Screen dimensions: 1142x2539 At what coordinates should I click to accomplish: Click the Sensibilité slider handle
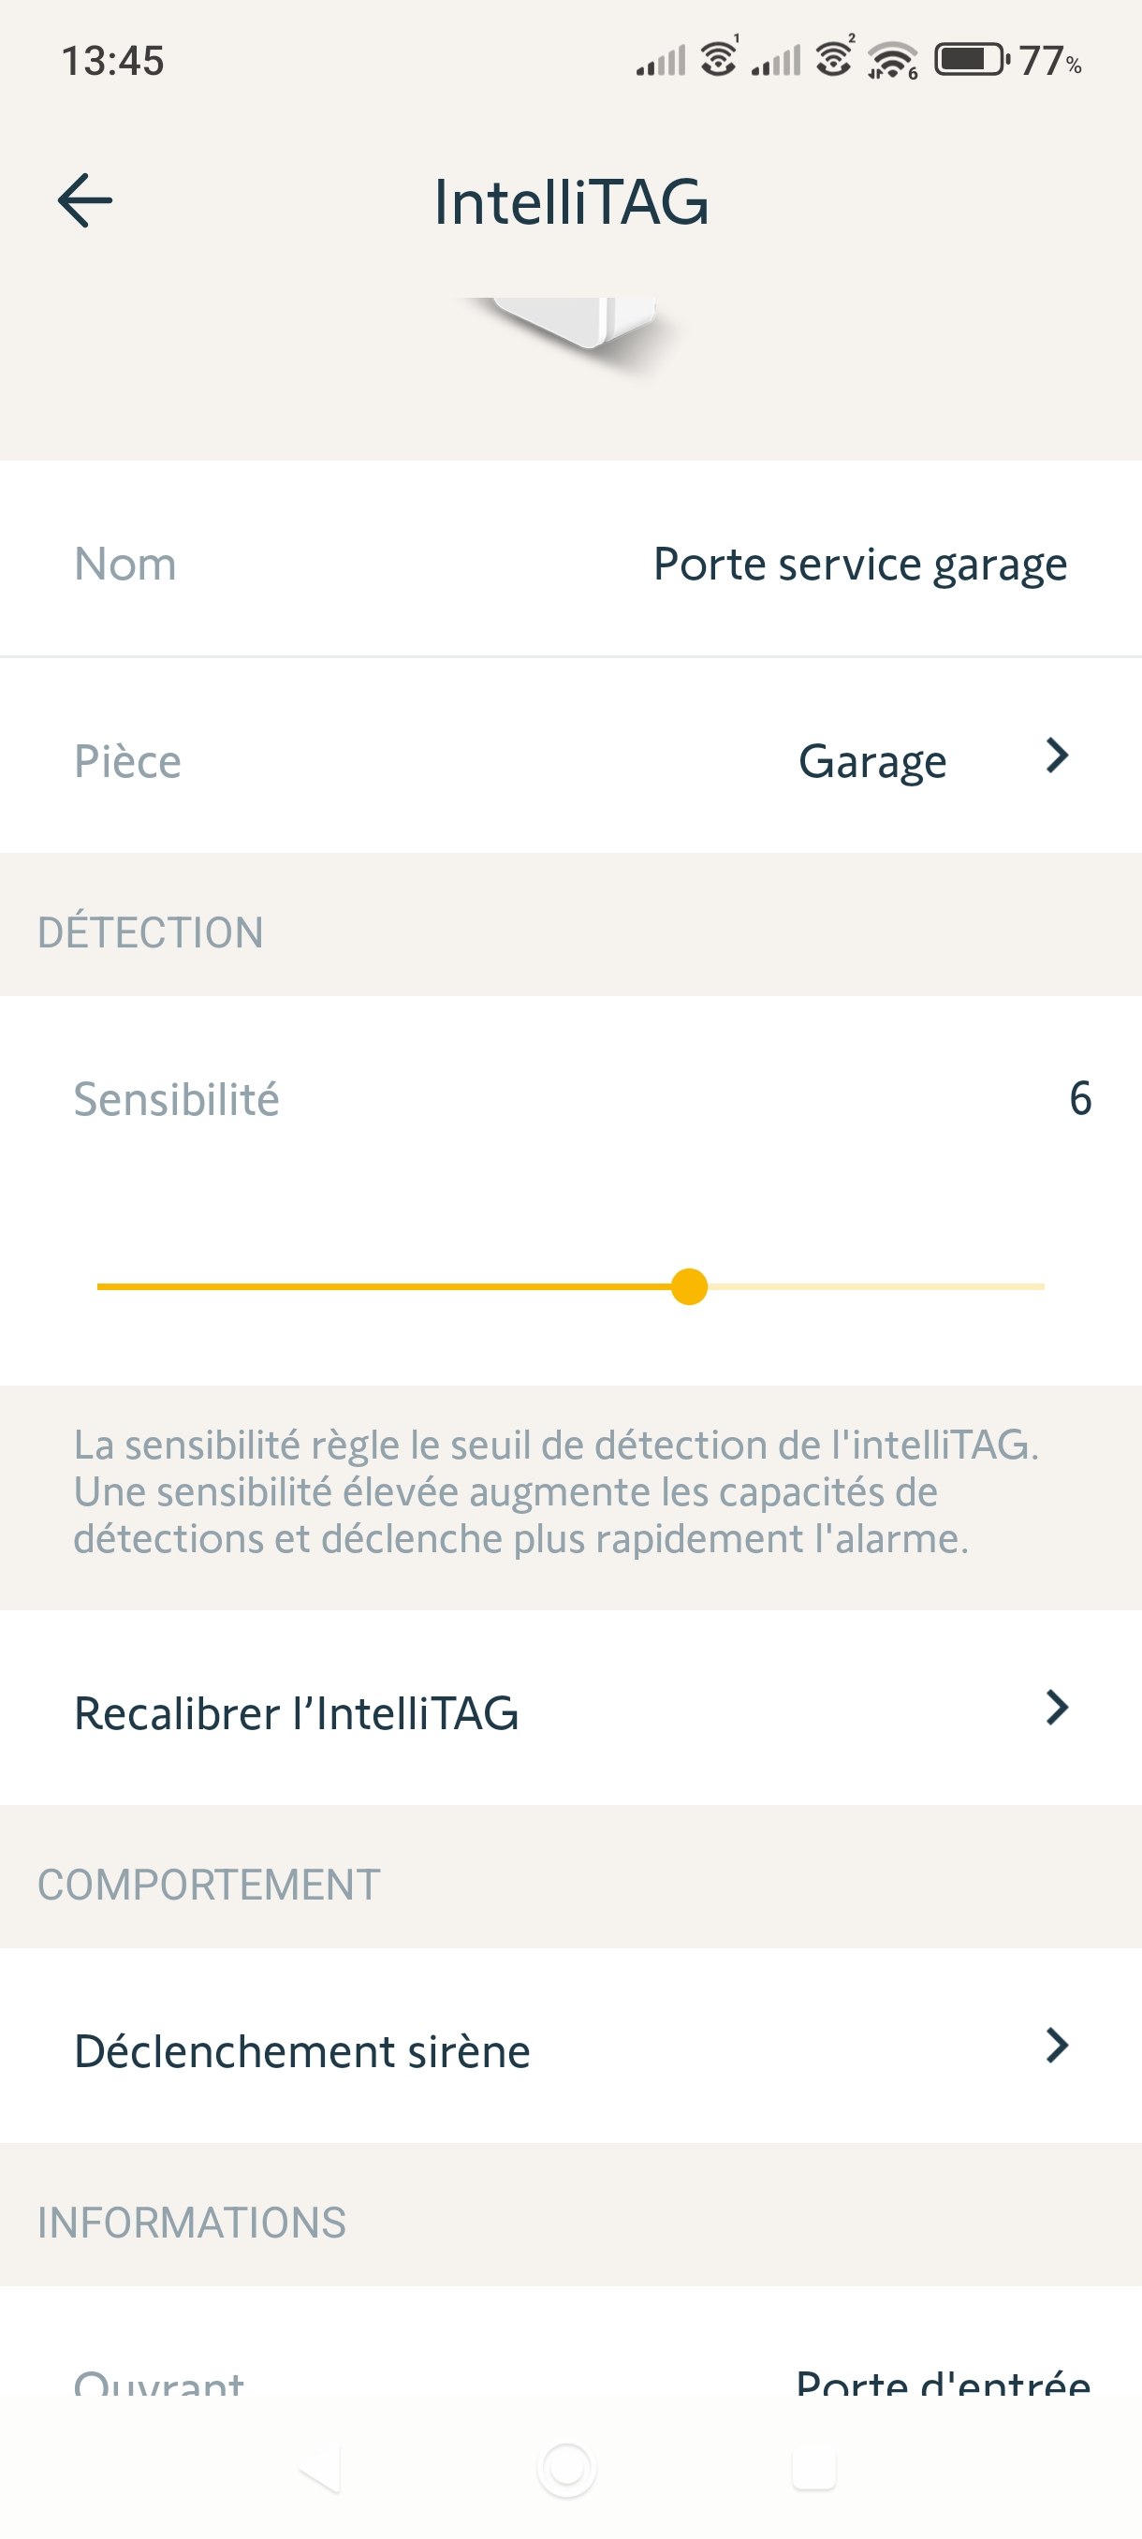point(689,1286)
